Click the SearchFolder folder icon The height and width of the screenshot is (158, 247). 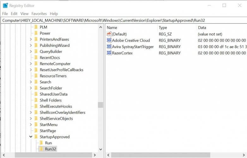click(x=36, y=88)
